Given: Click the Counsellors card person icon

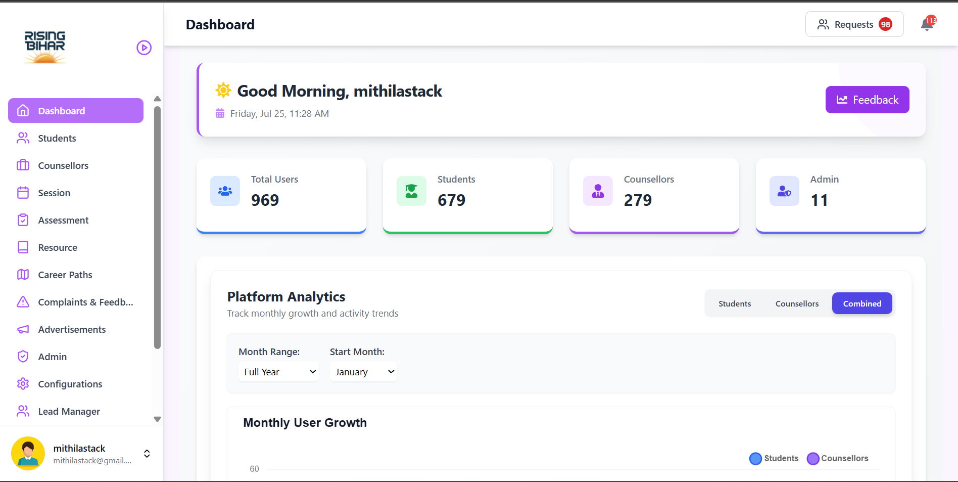Looking at the screenshot, I should pos(598,191).
